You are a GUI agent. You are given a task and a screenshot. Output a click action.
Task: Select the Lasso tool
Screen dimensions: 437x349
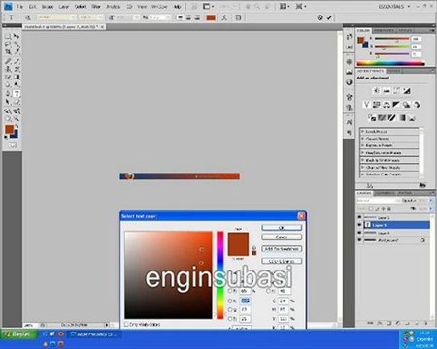coord(8,44)
